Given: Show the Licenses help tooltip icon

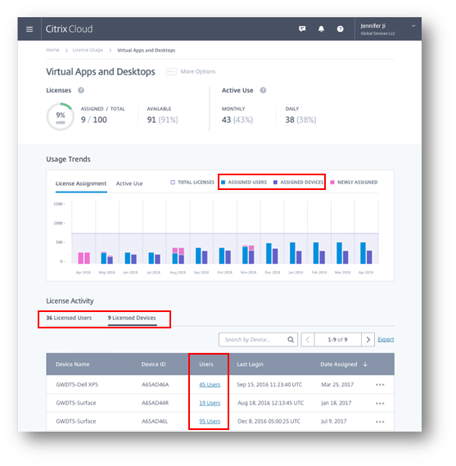Looking at the screenshot, I should point(81,90).
